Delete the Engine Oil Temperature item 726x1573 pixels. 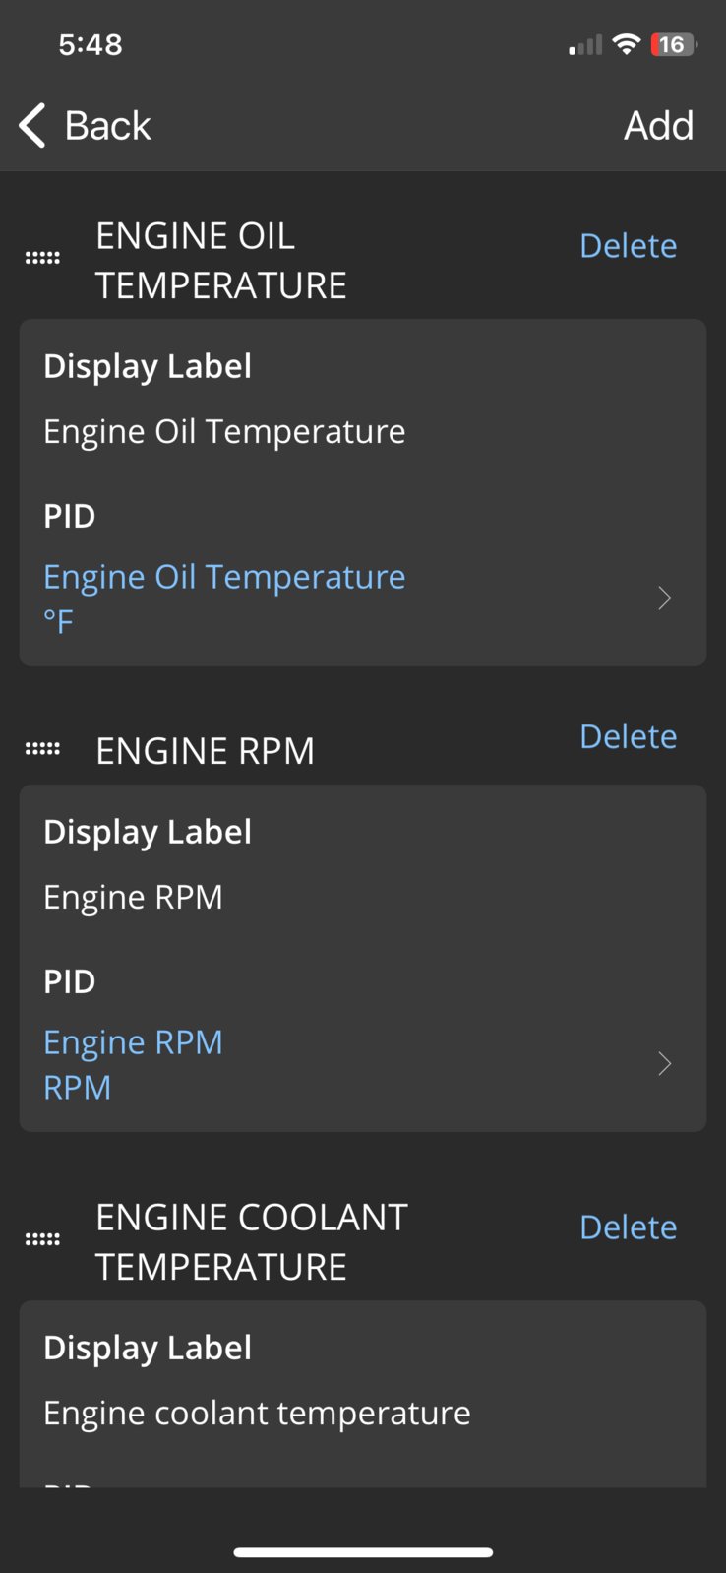629,246
